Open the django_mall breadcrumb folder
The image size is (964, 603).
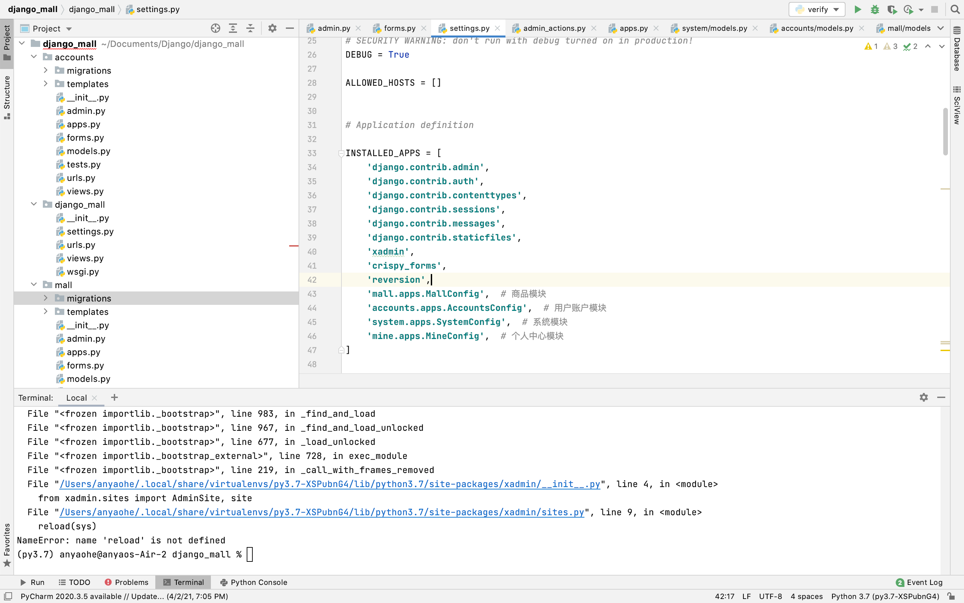[x=92, y=9]
